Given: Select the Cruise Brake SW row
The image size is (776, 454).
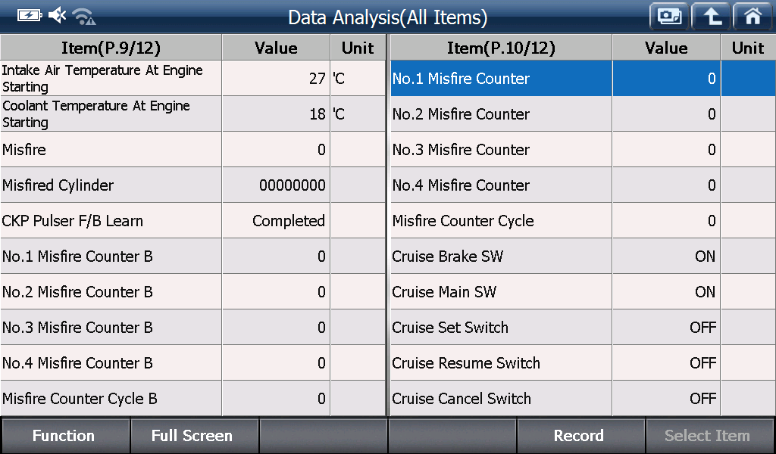Looking at the screenshot, I should click(583, 256).
